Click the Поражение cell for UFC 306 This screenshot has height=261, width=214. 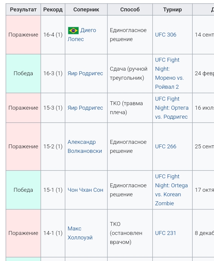(x=23, y=35)
